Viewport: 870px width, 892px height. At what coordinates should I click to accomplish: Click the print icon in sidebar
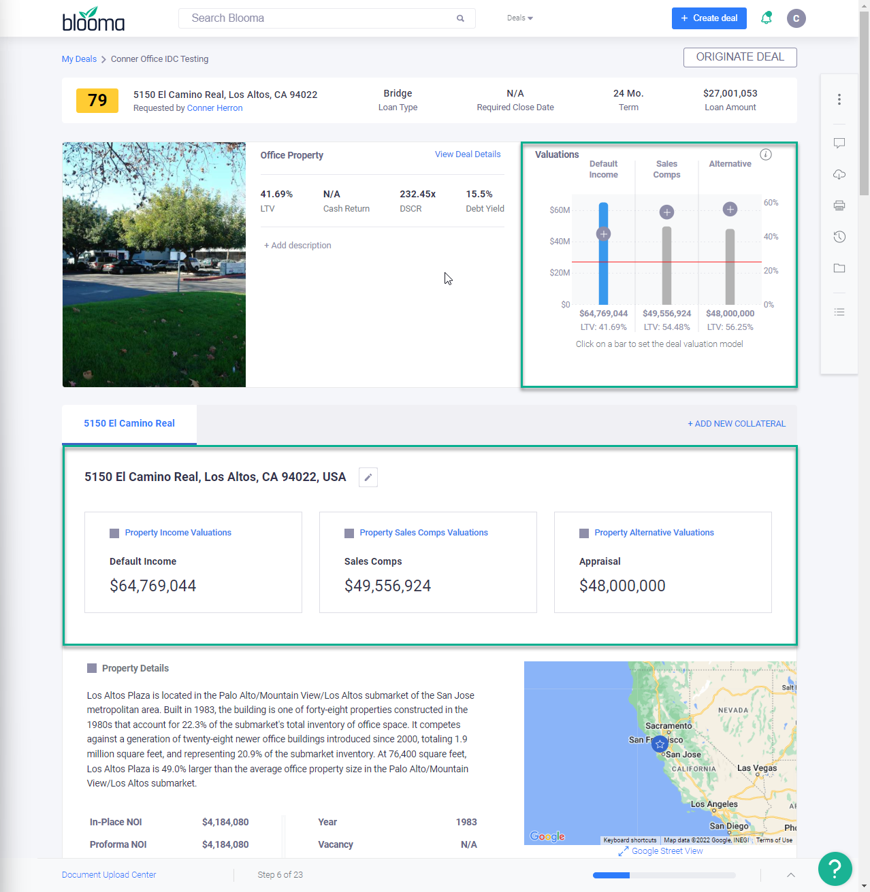click(839, 205)
